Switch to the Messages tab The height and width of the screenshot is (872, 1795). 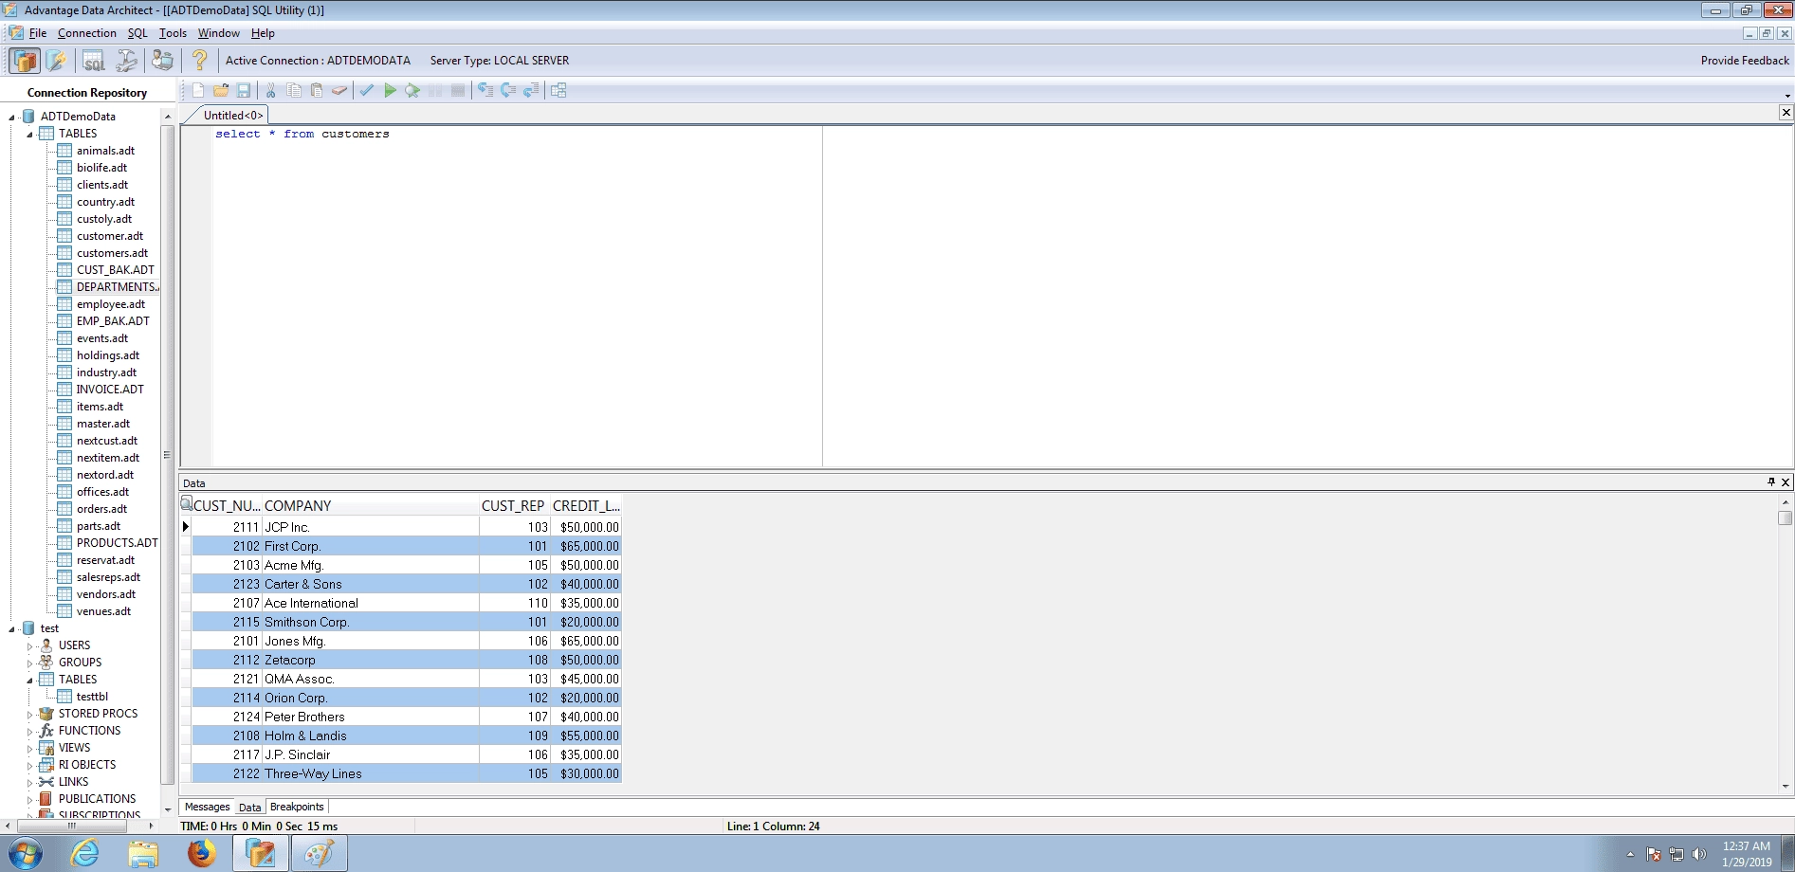pyautogui.click(x=207, y=807)
